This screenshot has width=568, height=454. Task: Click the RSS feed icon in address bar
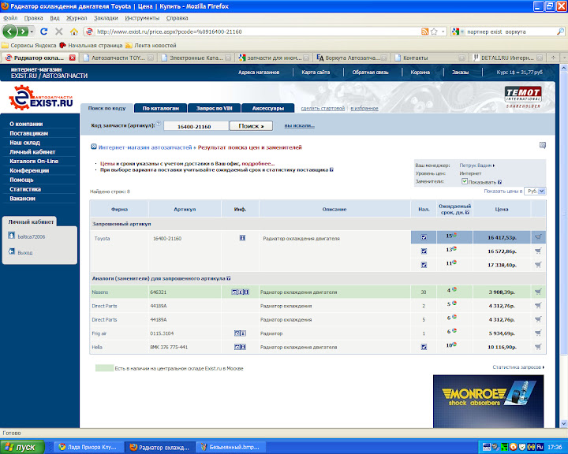coord(425,32)
